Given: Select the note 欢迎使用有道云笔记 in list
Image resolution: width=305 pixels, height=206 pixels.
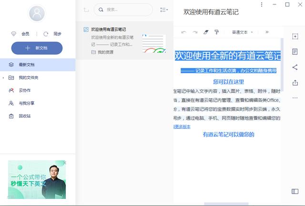Looking at the screenshot, I should (x=124, y=40).
